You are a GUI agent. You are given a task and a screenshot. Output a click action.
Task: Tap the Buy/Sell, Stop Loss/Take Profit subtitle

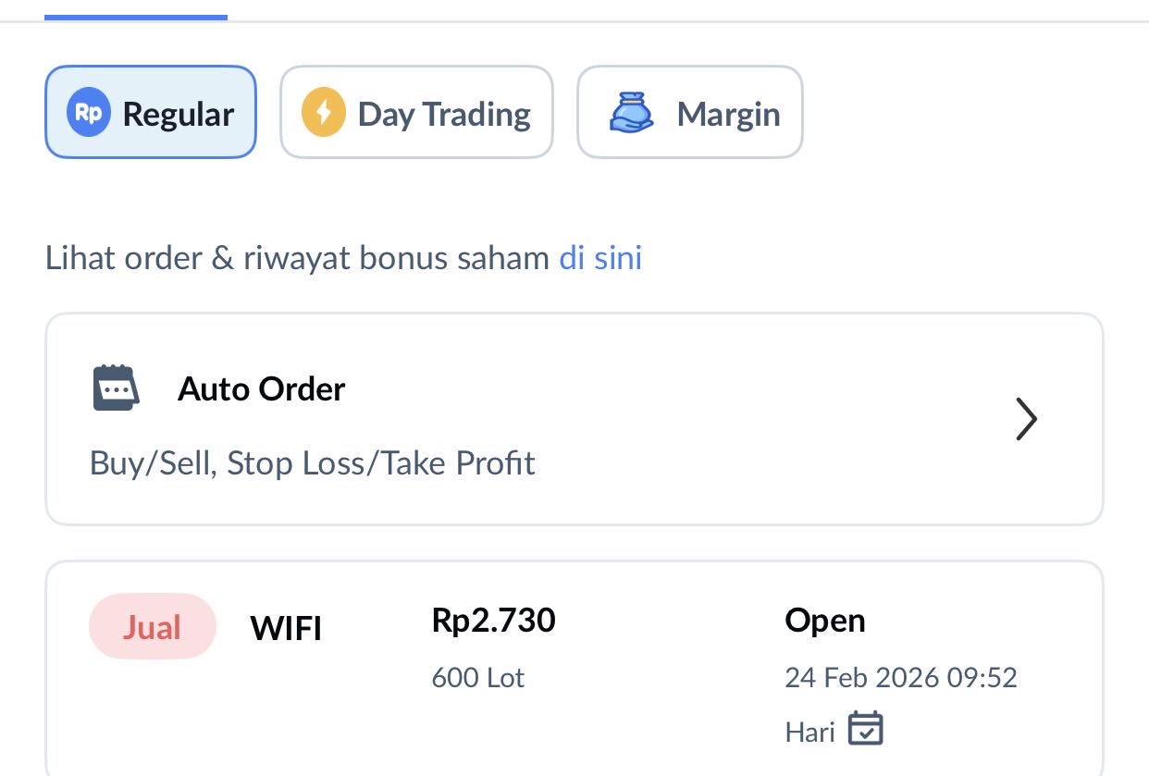pos(312,462)
